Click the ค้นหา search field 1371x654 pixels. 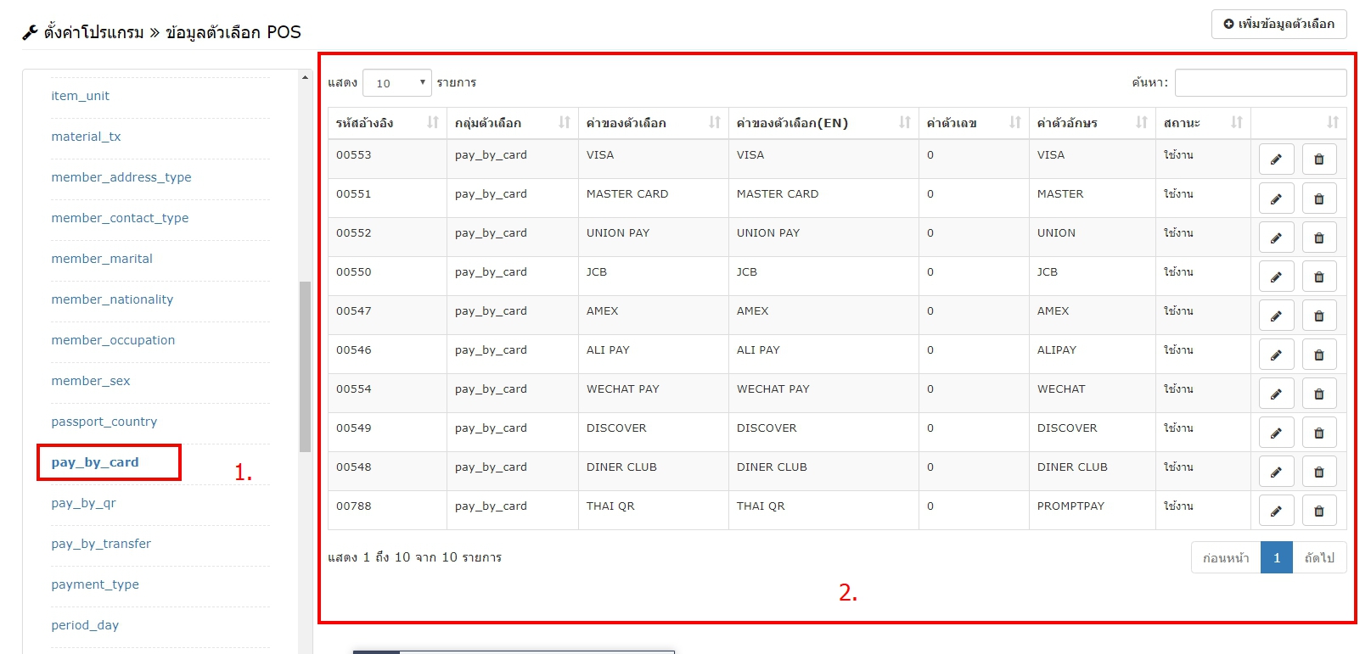tap(1261, 82)
